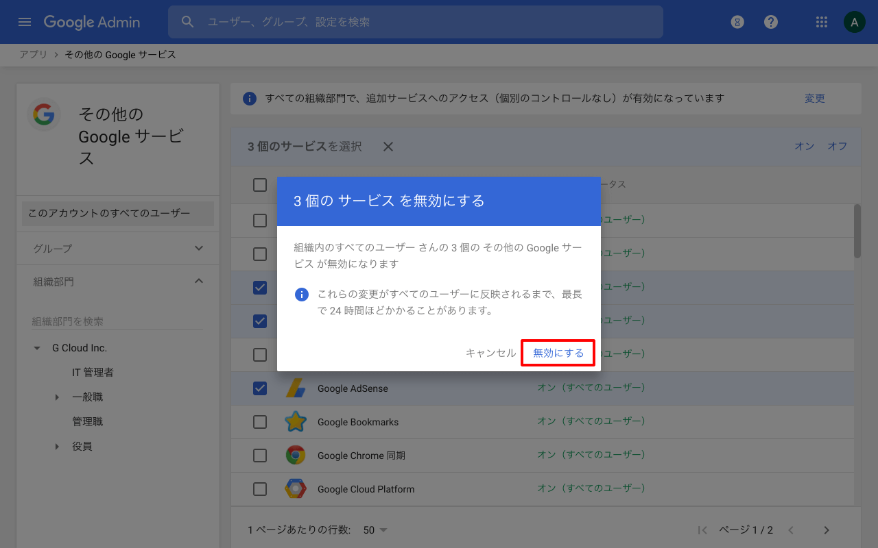Image resolution: width=878 pixels, height=548 pixels.
Task: Open the Google apps grid
Action: pyautogui.click(x=822, y=22)
